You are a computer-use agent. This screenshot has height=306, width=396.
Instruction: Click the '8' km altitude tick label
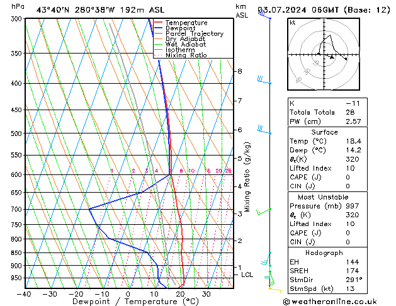(x=240, y=71)
